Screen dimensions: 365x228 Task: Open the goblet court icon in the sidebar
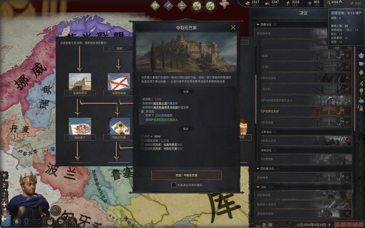(361, 91)
